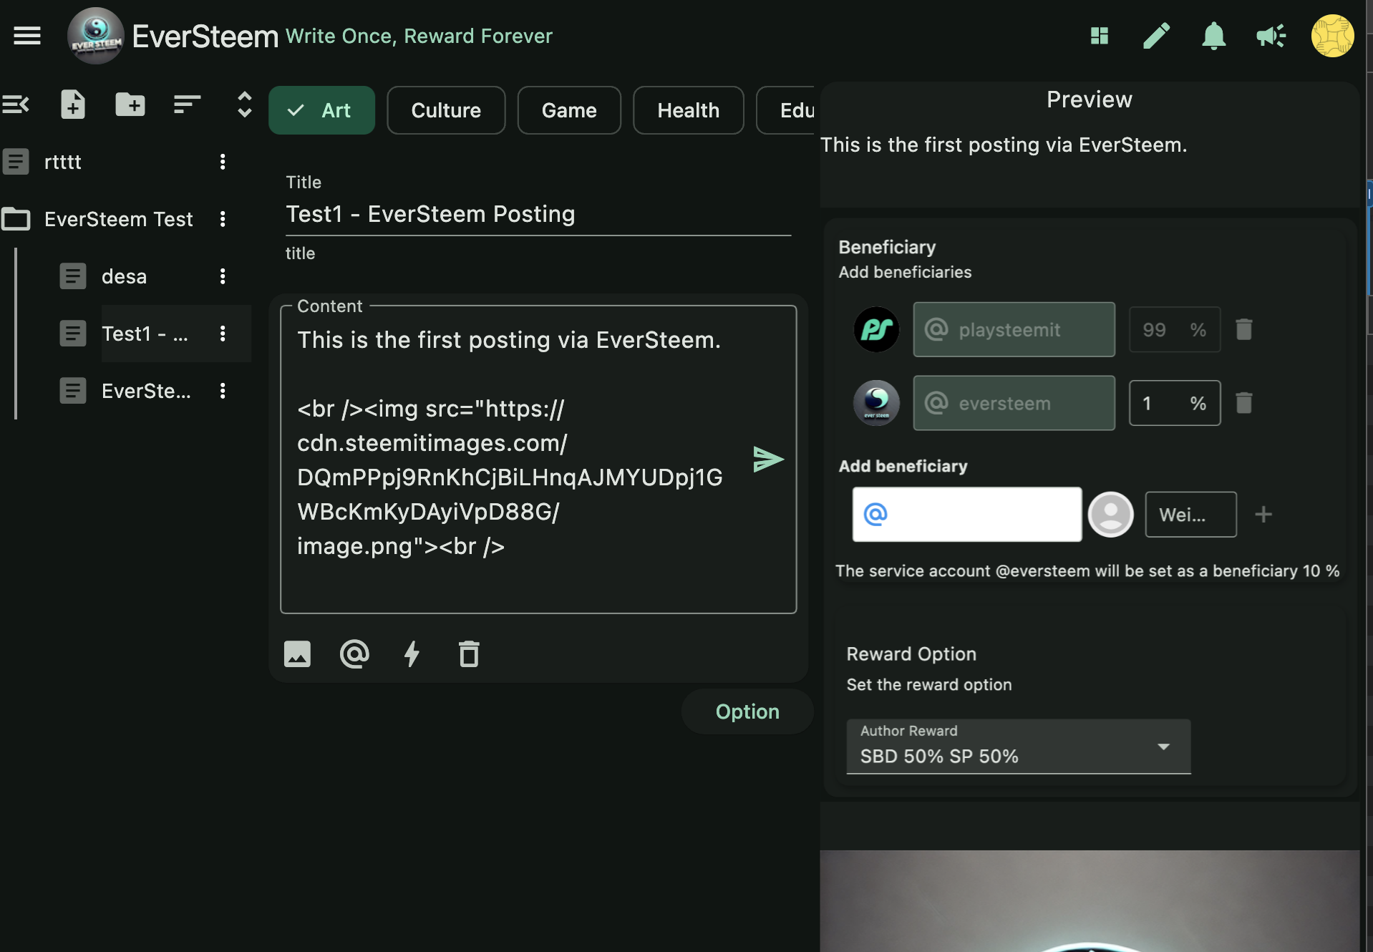Select the rtttt document

tap(63, 162)
